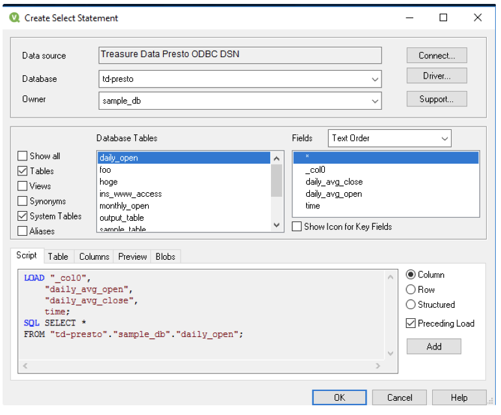Open the Fields Text Order dropdown

click(444, 138)
